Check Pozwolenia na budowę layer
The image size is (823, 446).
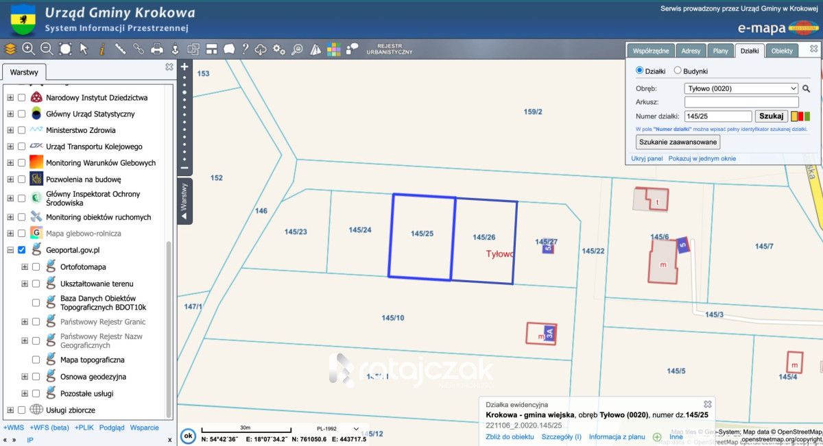tap(22, 179)
